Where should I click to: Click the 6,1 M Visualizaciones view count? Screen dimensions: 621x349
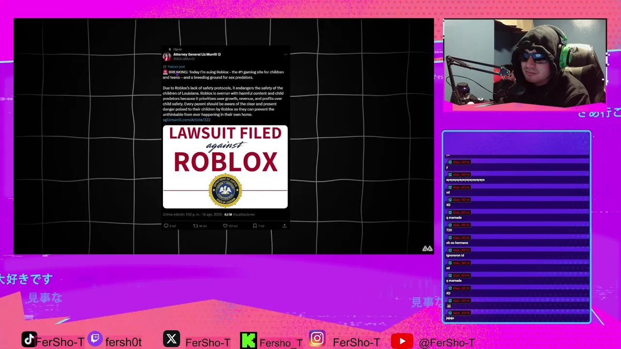(240, 214)
